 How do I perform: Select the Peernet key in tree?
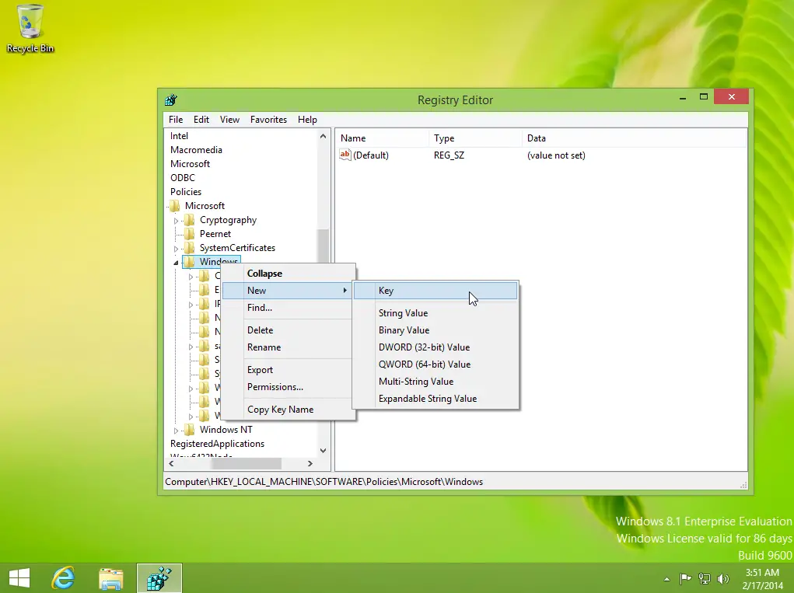click(x=215, y=234)
